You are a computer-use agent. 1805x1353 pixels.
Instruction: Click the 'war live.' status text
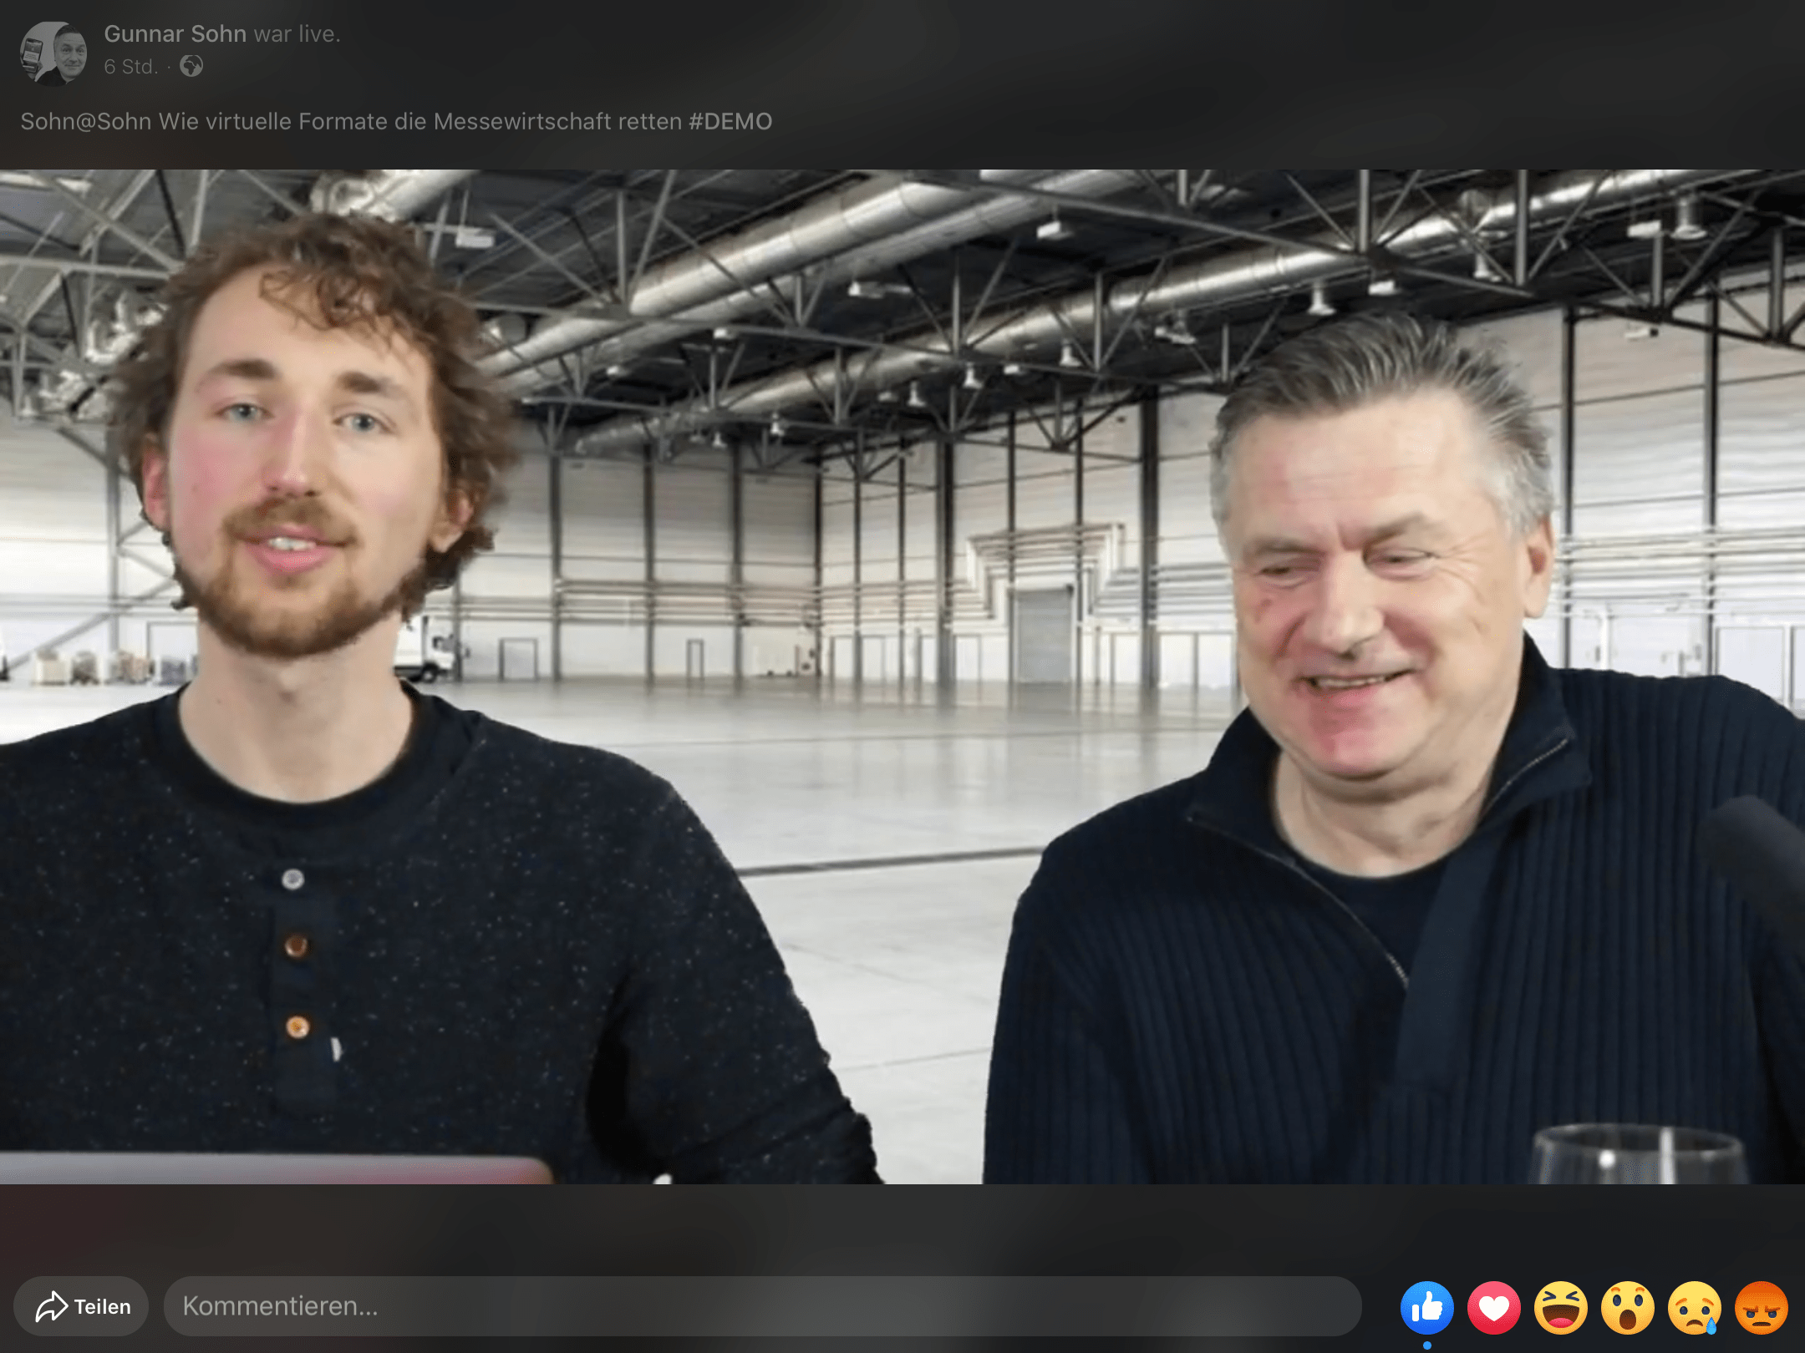coord(297,33)
